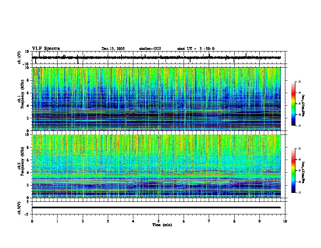The image size is (321, 248).
Task: Click the thick black ch.3 voltage line
Action: click(156, 207)
